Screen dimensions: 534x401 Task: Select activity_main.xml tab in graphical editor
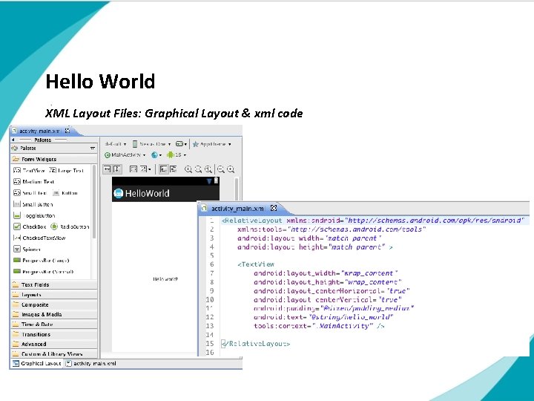click(39, 131)
